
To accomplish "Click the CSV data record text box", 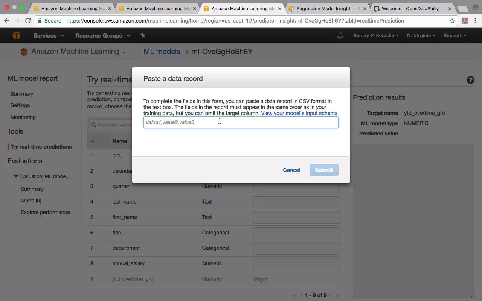I will [x=241, y=122].
